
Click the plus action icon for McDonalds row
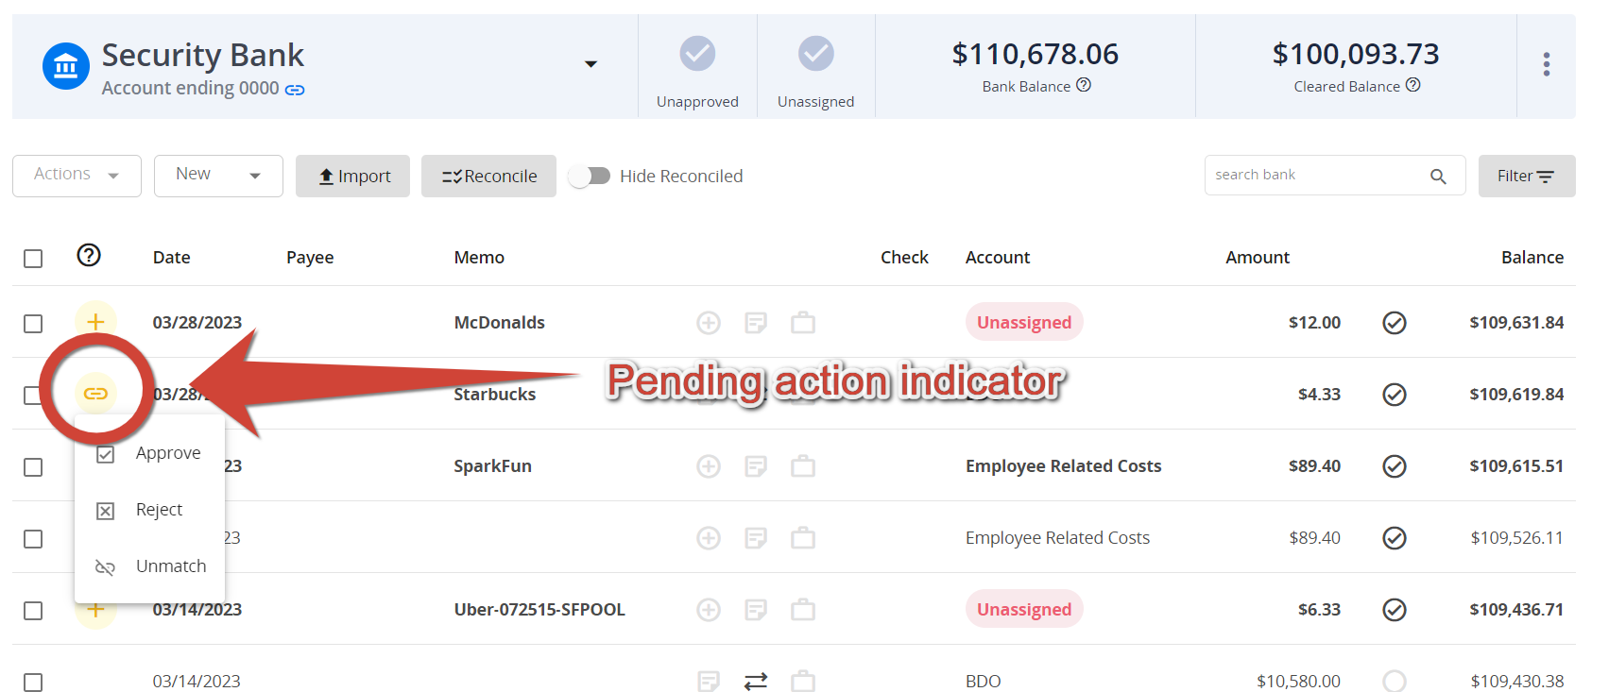95,322
